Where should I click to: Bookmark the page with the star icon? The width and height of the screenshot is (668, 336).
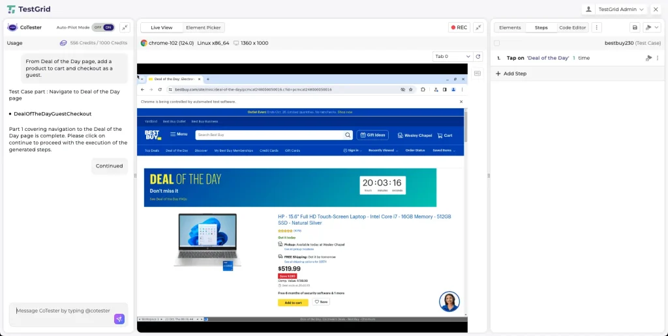[411, 90]
